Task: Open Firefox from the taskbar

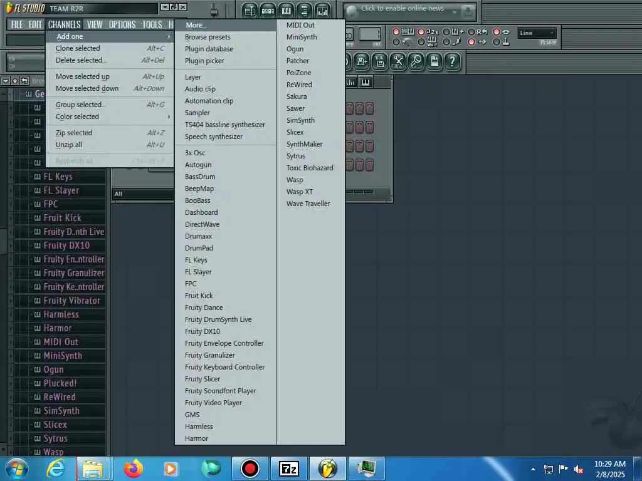Action: click(x=134, y=468)
